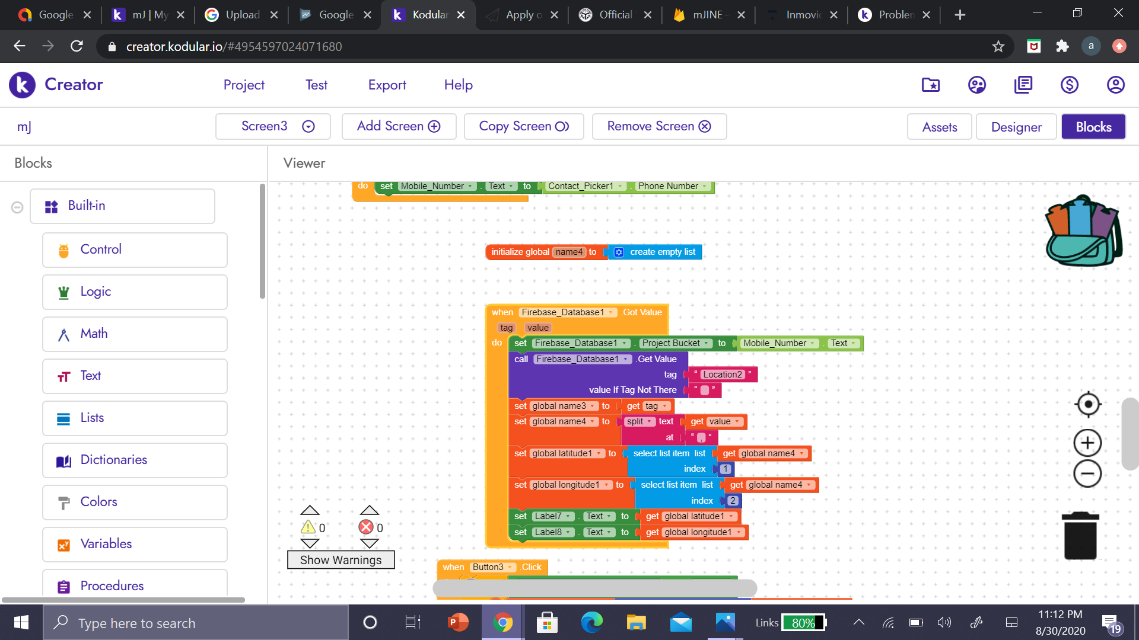
Task: Collapse the Built-in blocks tree
Action: [x=17, y=207]
